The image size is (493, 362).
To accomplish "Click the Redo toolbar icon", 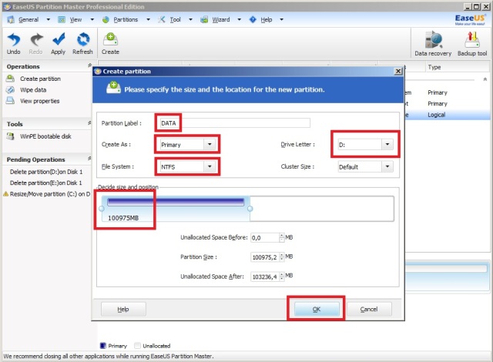I will click(36, 39).
